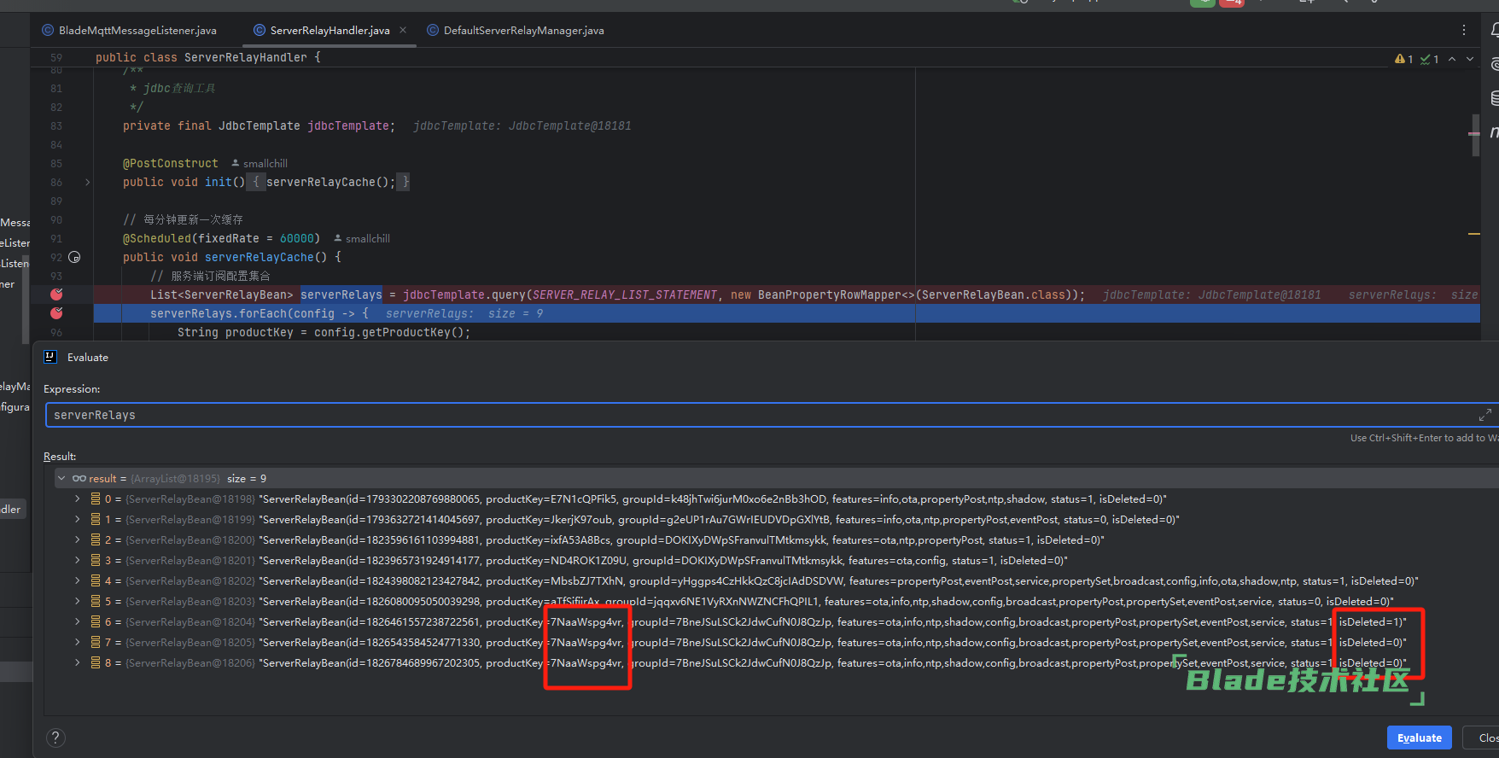Image resolution: width=1499 pixels, height=758 pixels.
Task: Click the fixedRate value 60000
Action: pos(297,238)
